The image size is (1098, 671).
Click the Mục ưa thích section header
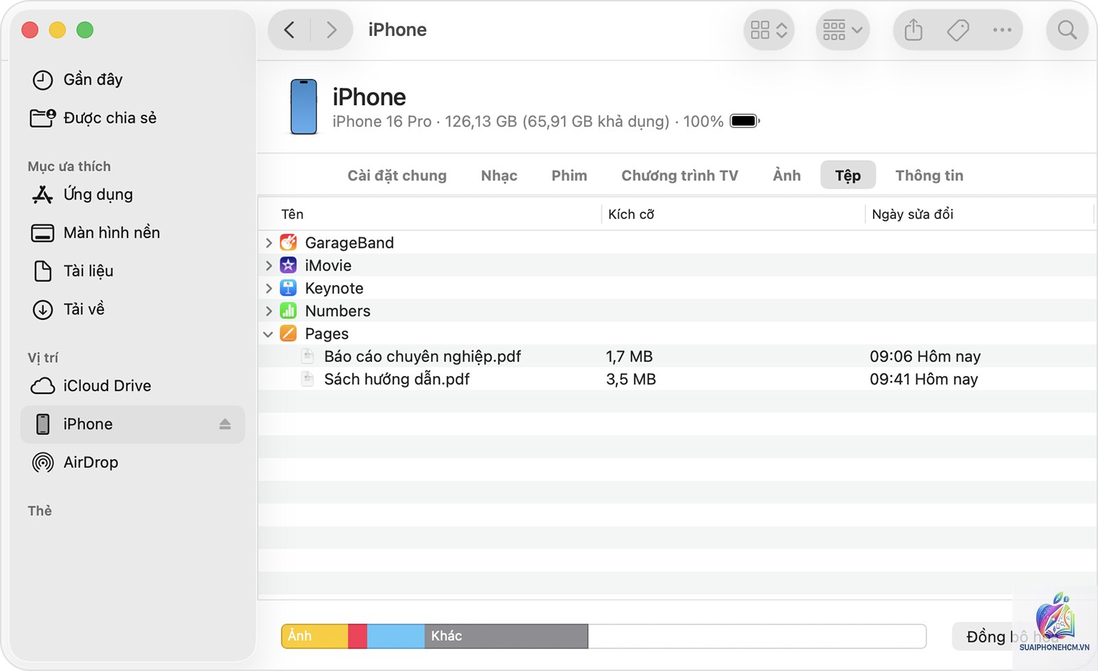[69, 167]
